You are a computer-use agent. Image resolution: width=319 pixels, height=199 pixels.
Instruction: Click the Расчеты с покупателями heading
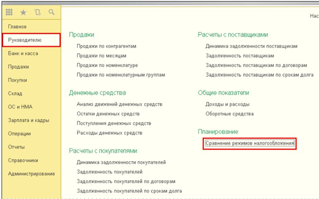coord(103,151)
